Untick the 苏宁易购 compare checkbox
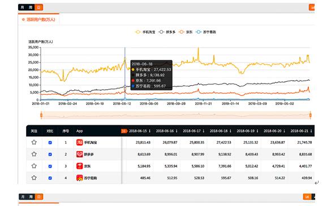The height and width of the screenshot is (206, 331). point(50,178)
